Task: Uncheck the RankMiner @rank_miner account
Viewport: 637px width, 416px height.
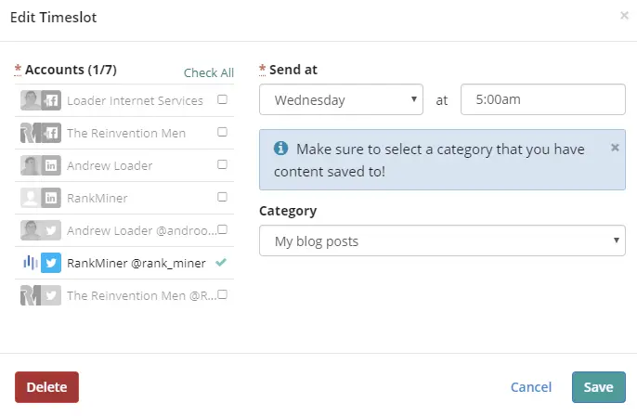Action: point(220,263)
